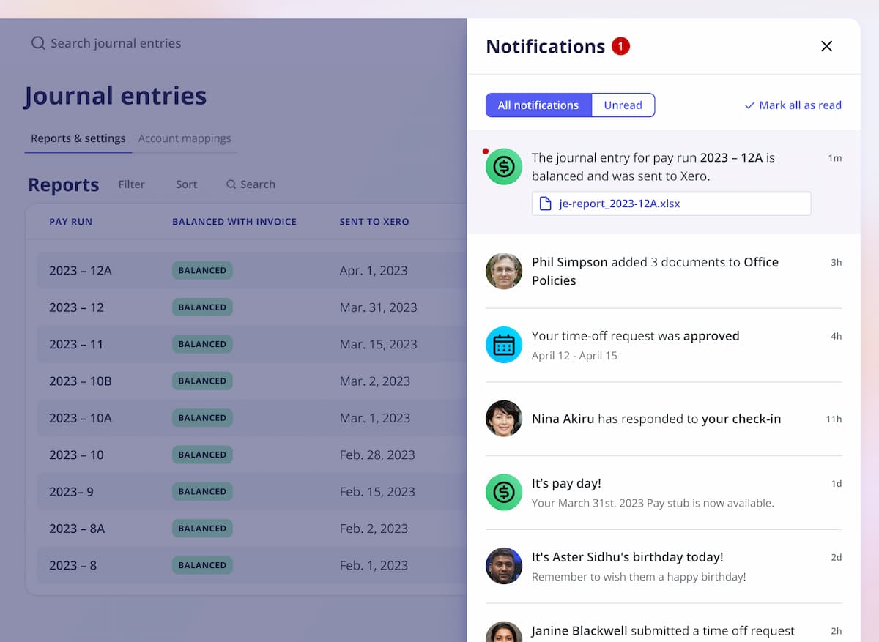Mark all notifications as read
The width and height of the screenshot is (879, 642).
793,105
